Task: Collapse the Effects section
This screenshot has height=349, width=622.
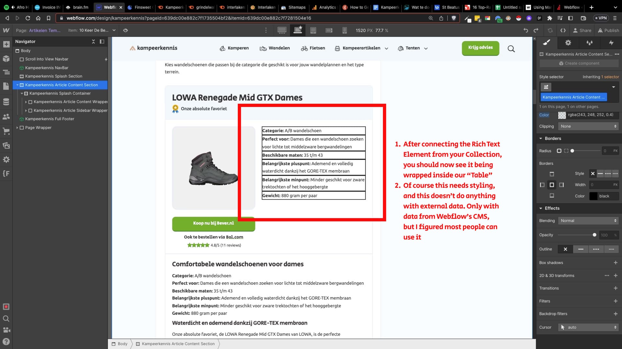Action: tap(541, 208)
